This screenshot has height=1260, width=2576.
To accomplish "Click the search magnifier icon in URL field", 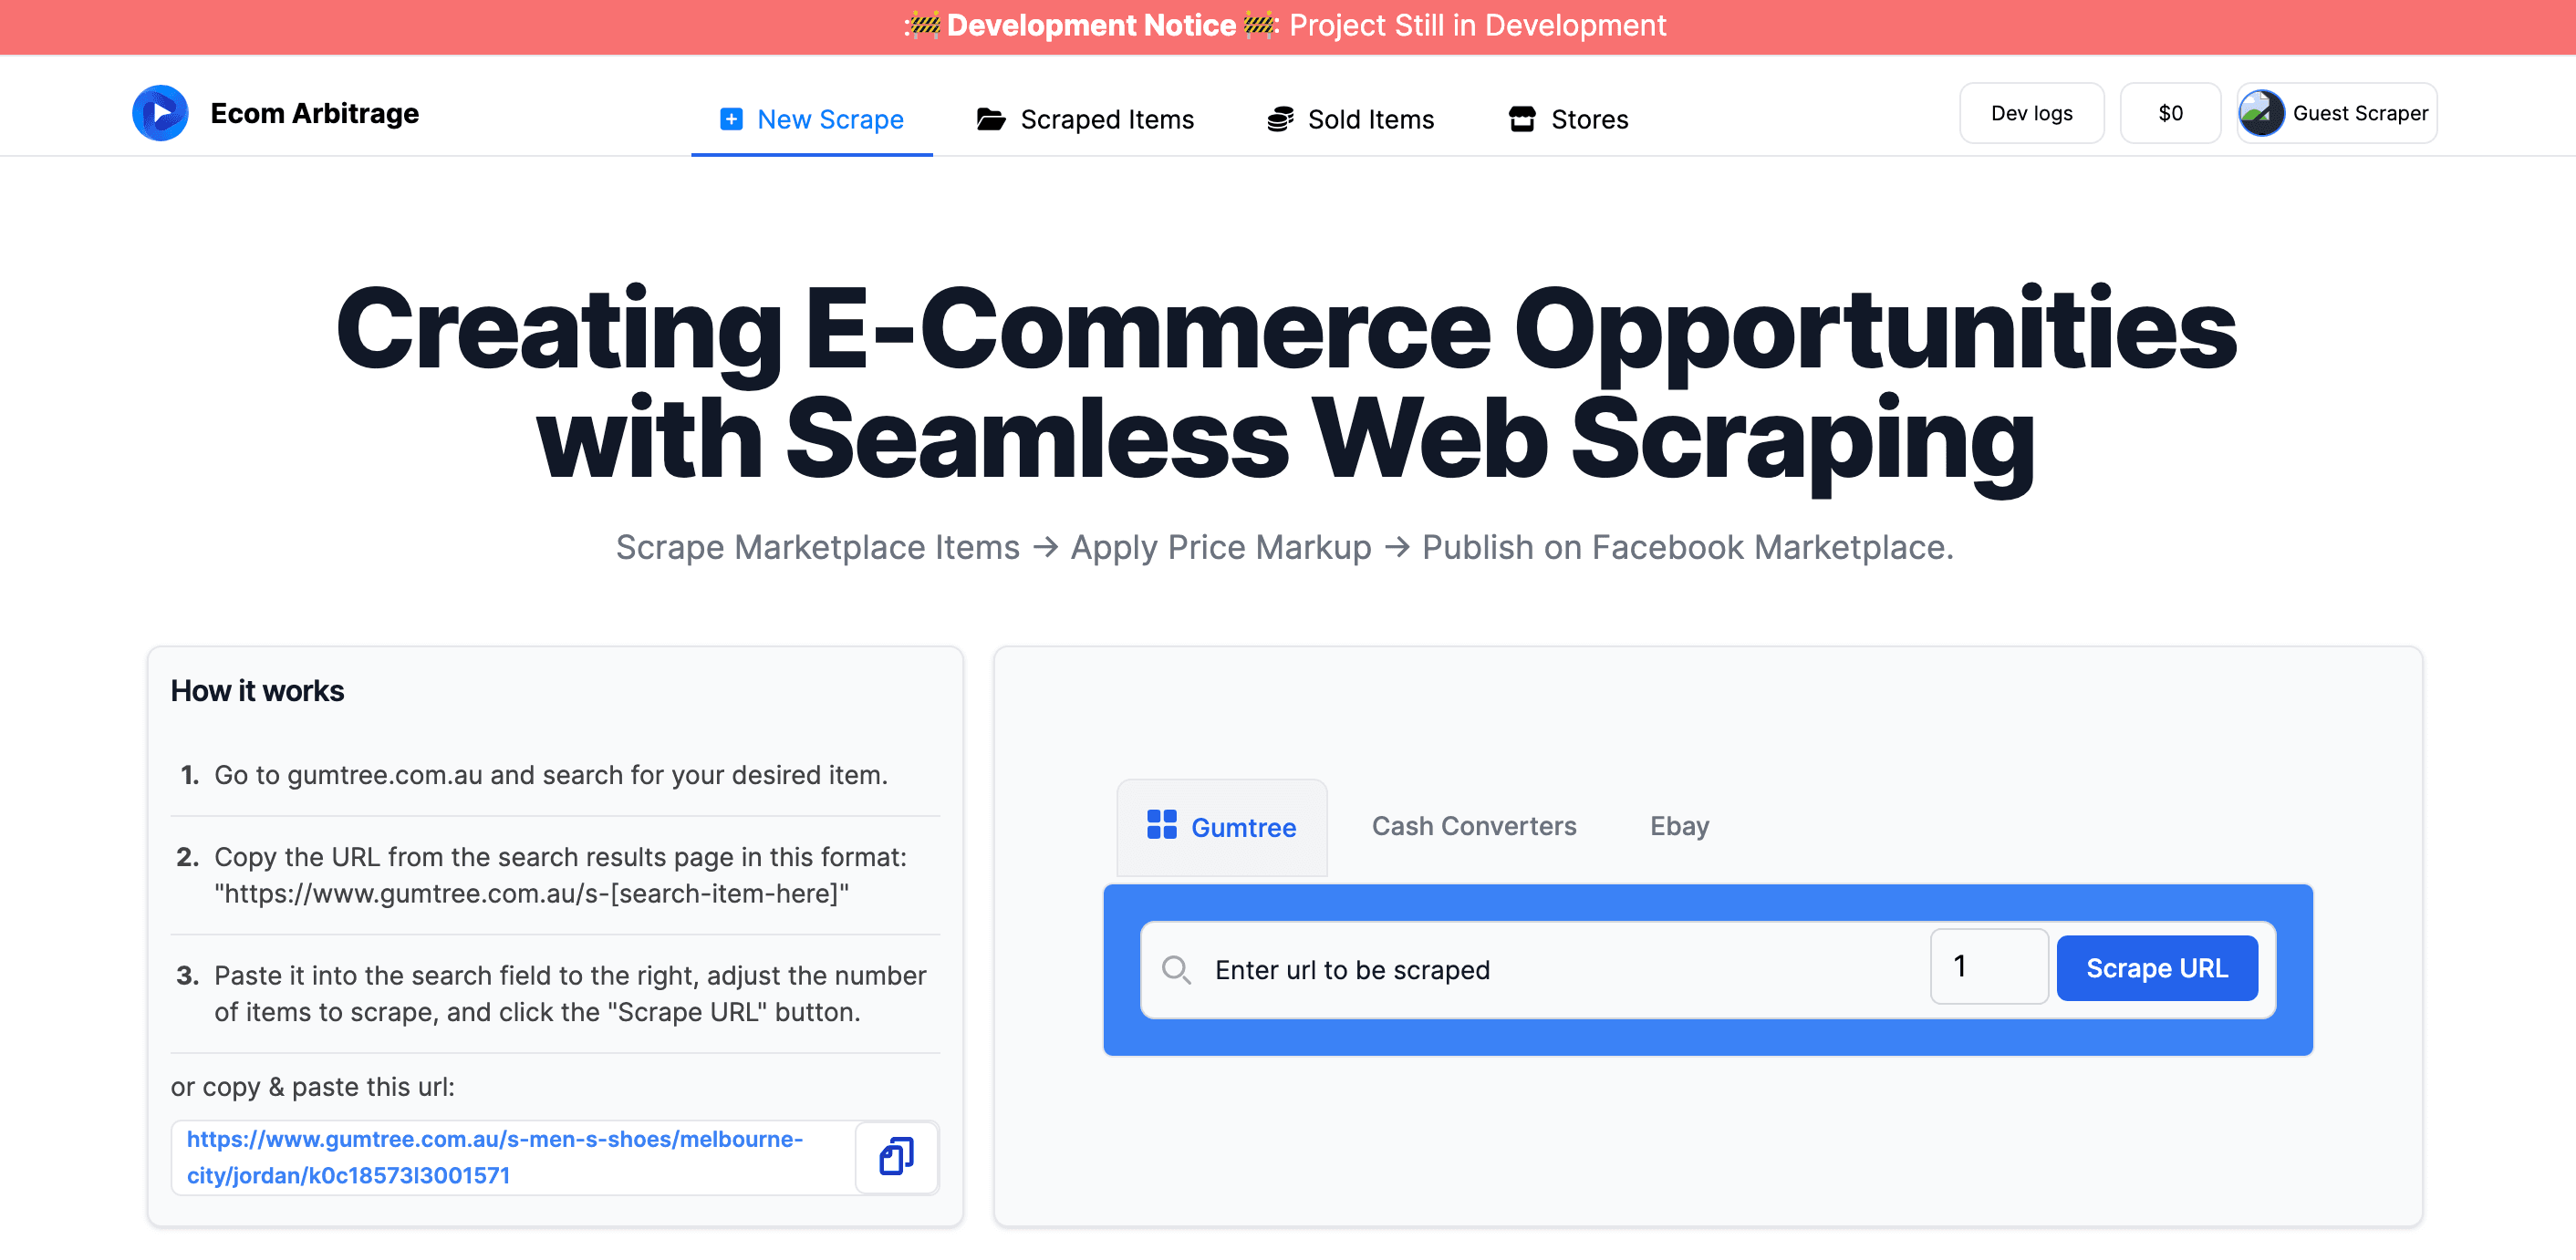I will tap(1179, 969).
